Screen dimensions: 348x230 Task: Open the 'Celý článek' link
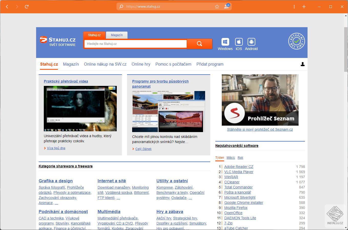[x=143, y=149]
